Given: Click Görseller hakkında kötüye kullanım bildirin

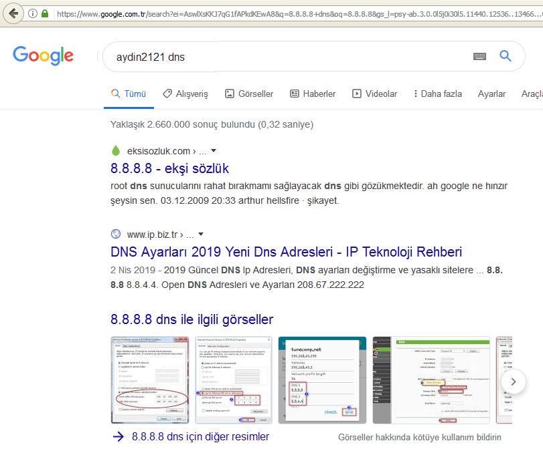Looking at the screenshot, I should coord(420,437).
